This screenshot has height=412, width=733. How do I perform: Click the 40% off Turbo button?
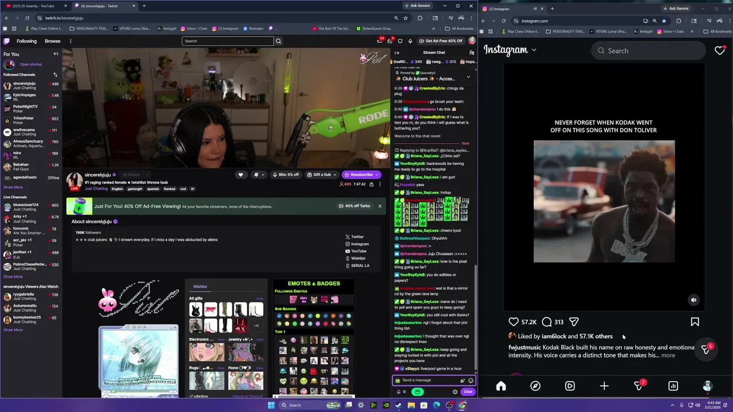click(x=354, y=206)
